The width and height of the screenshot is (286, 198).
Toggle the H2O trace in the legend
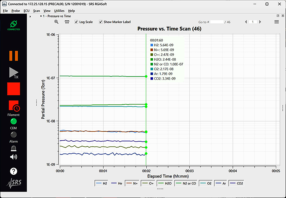[165, 183]
